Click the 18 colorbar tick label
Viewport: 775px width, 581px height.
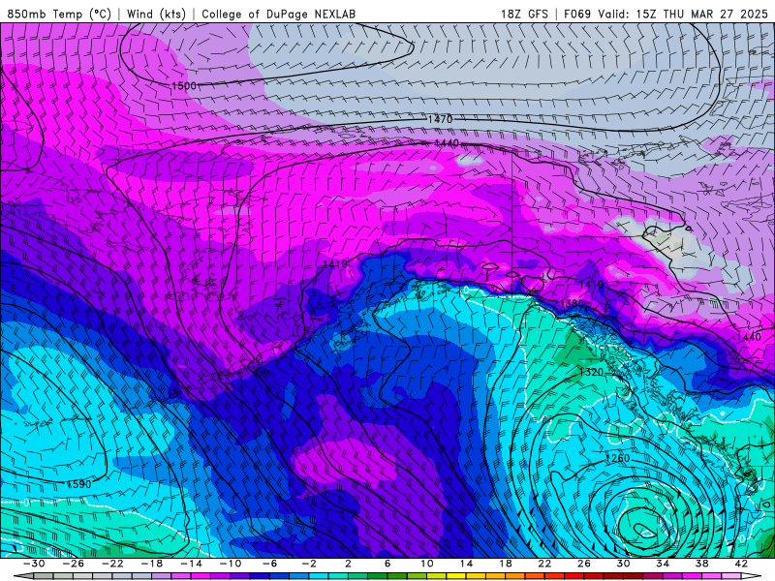(505, 564)
